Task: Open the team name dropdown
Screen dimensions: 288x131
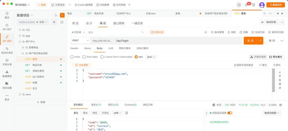Action: (22, 5)
